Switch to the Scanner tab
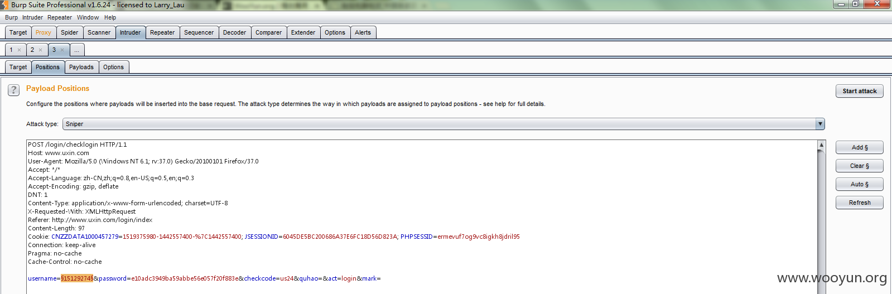Viewport: 892px width, 294px height. [x=99, y=32]
